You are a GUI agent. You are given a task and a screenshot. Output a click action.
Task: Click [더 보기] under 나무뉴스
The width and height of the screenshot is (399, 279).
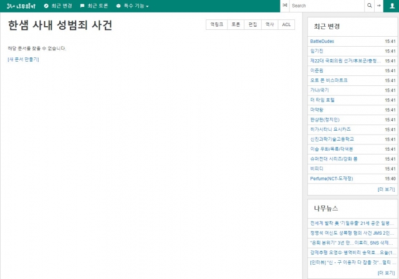point(386,273)
